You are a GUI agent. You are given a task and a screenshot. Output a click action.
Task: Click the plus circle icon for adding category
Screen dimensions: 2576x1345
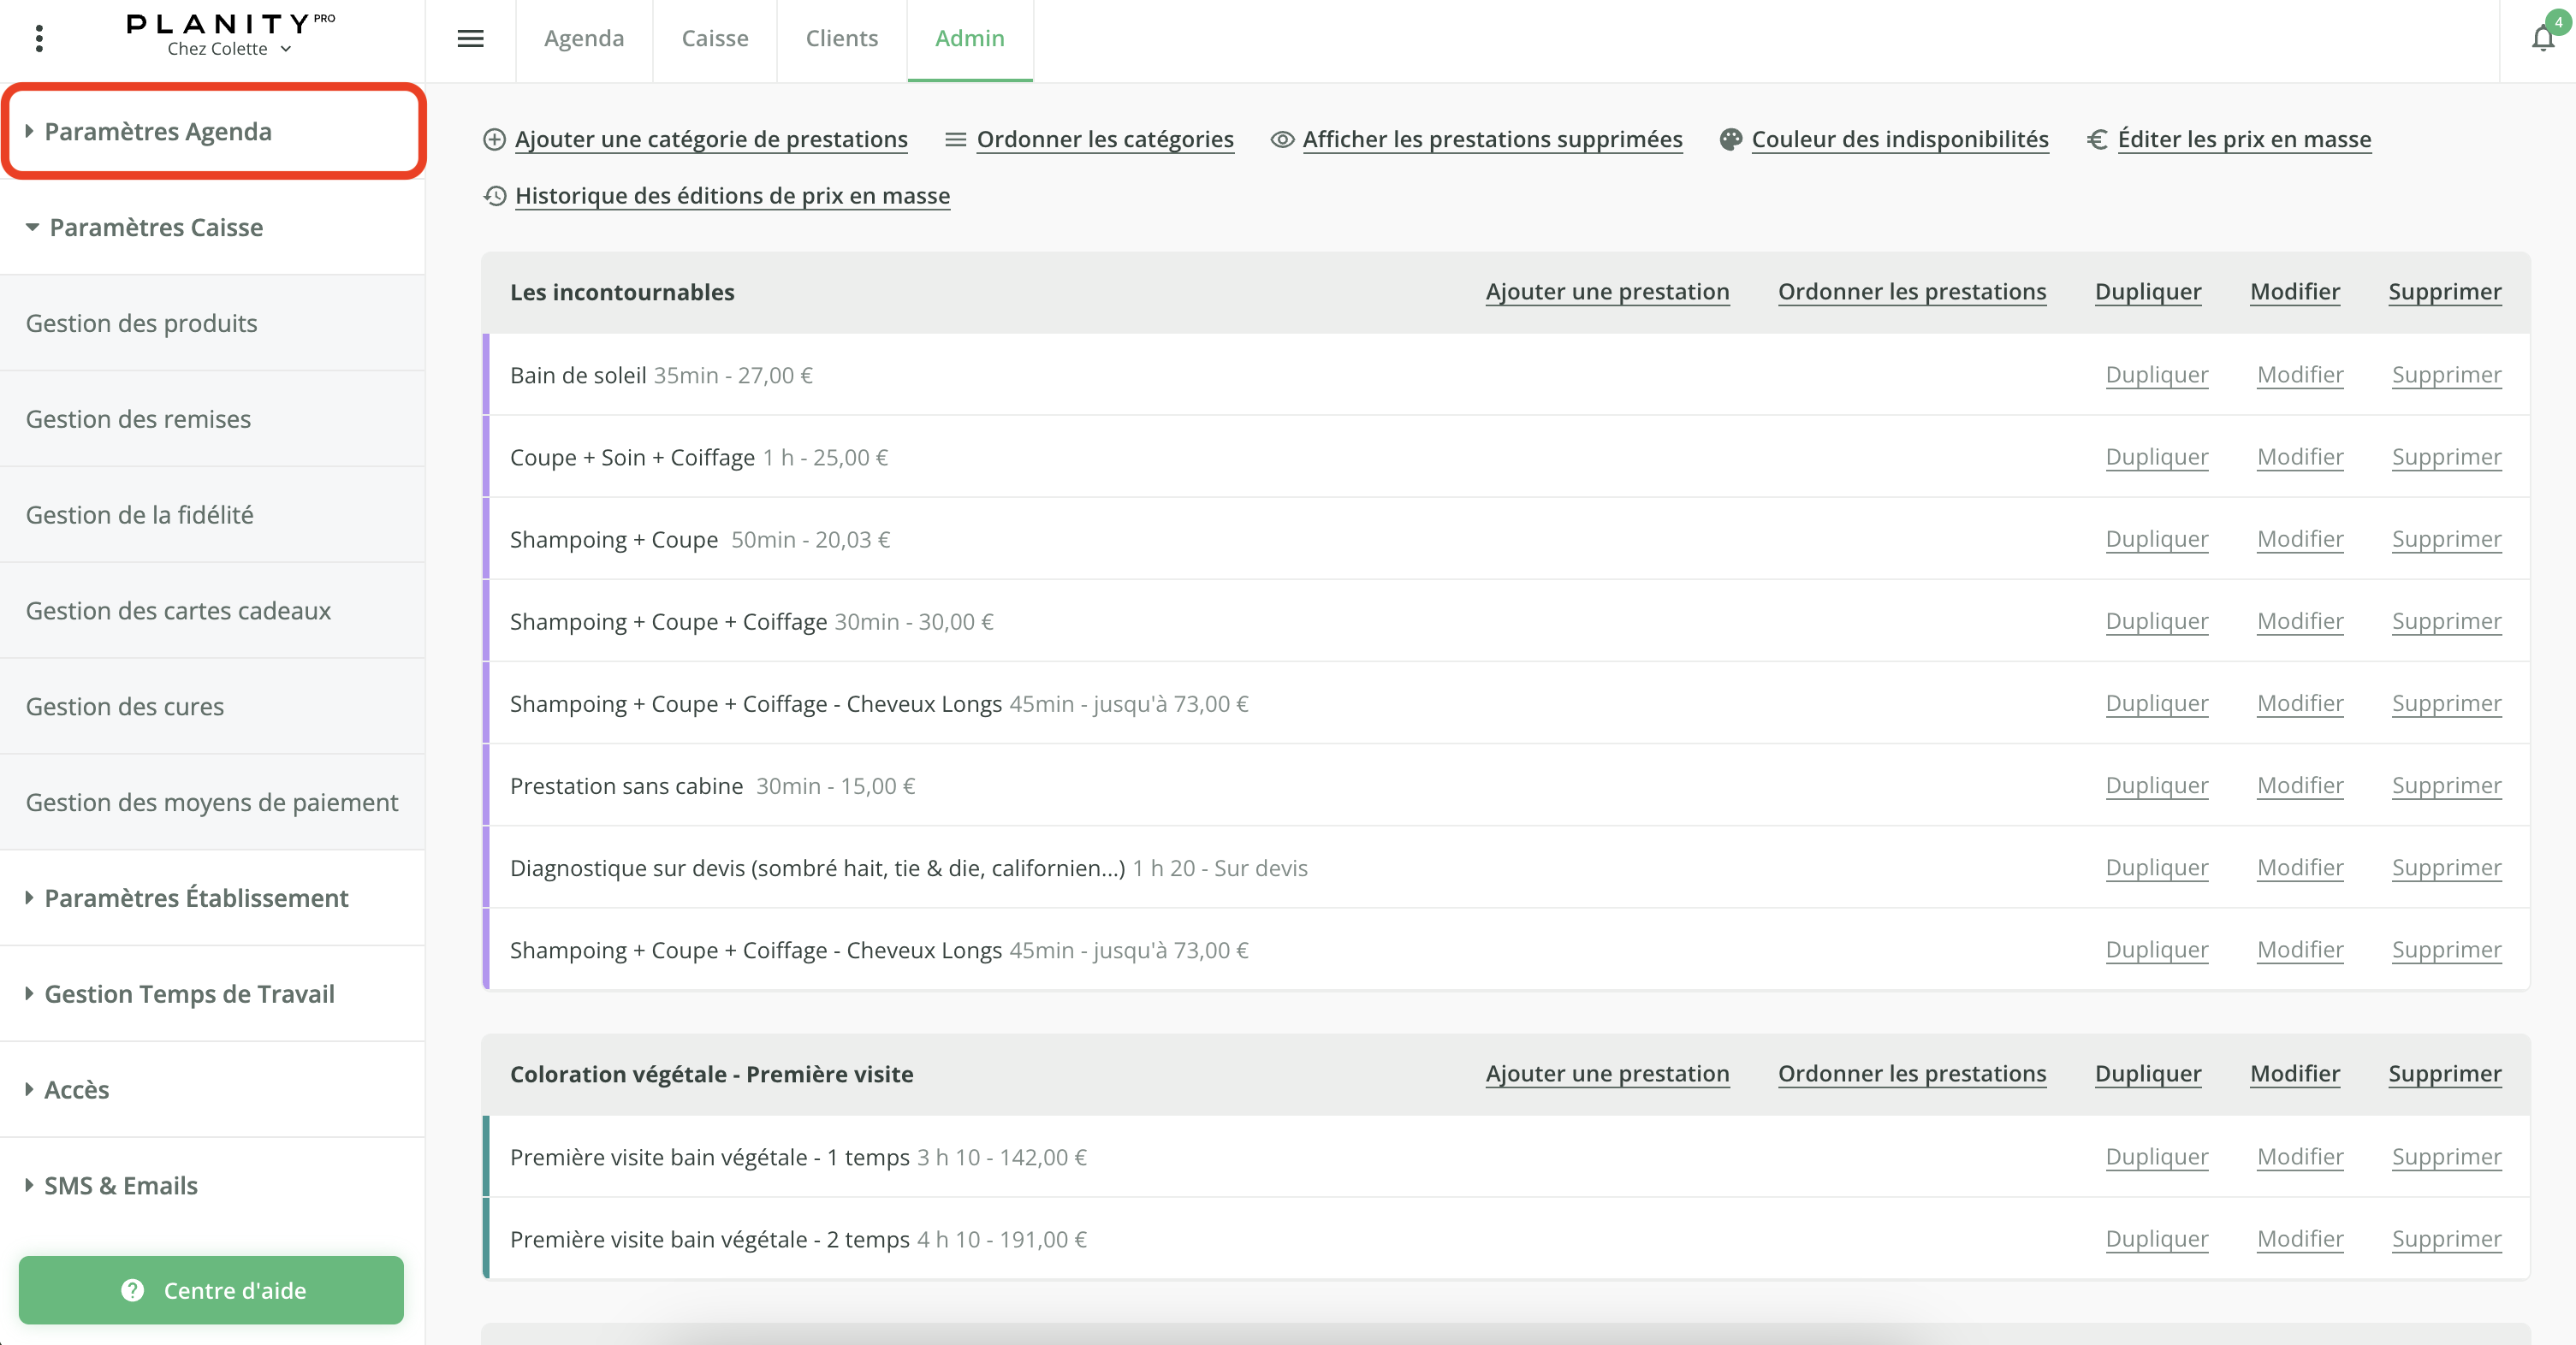coord(494,140)
